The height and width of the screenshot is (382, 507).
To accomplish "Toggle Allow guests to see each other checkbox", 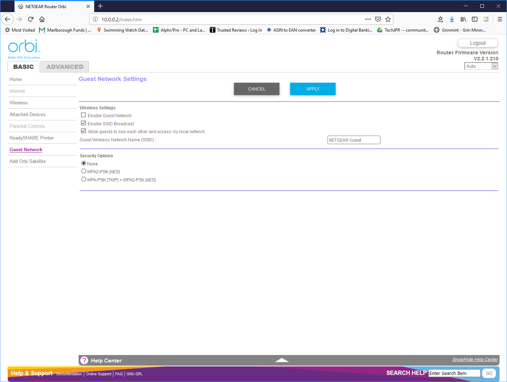I will click(84, 131).
